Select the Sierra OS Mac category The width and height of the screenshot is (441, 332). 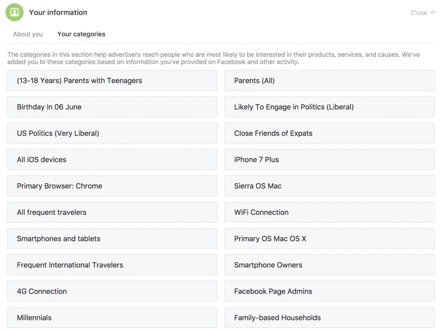coord(329,186)
